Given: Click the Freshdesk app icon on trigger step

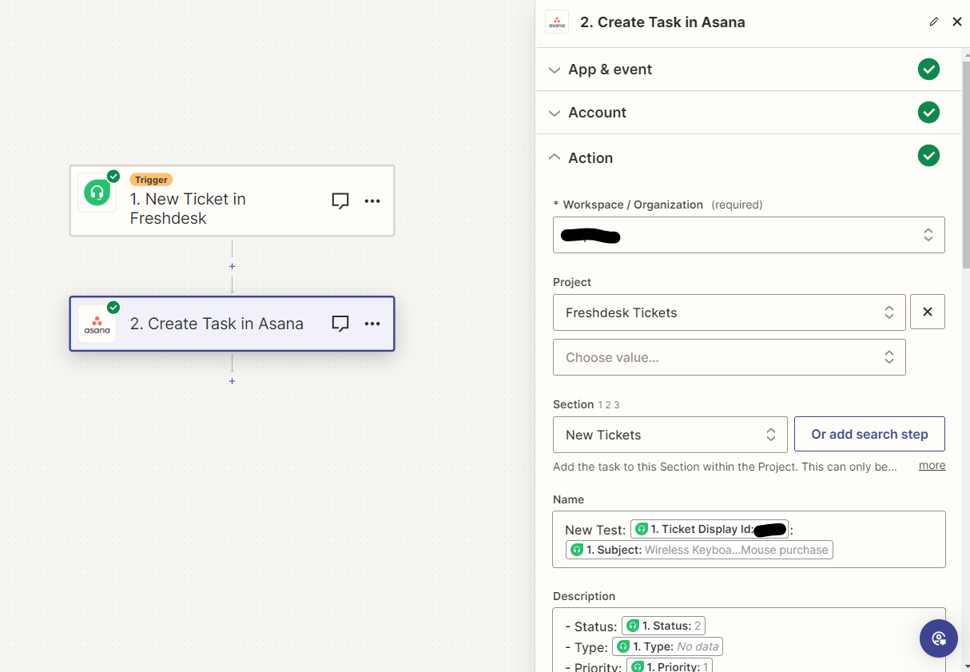Looking at the screenshot, I should point(97,193).
